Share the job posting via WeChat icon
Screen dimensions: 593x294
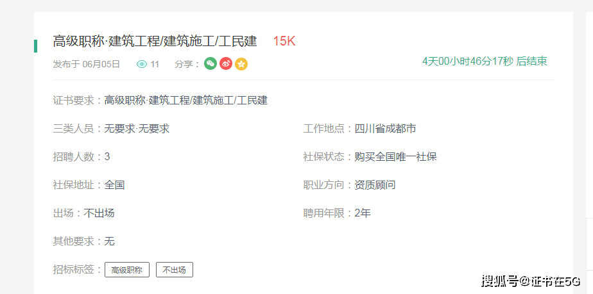click(x=211, y=63)
